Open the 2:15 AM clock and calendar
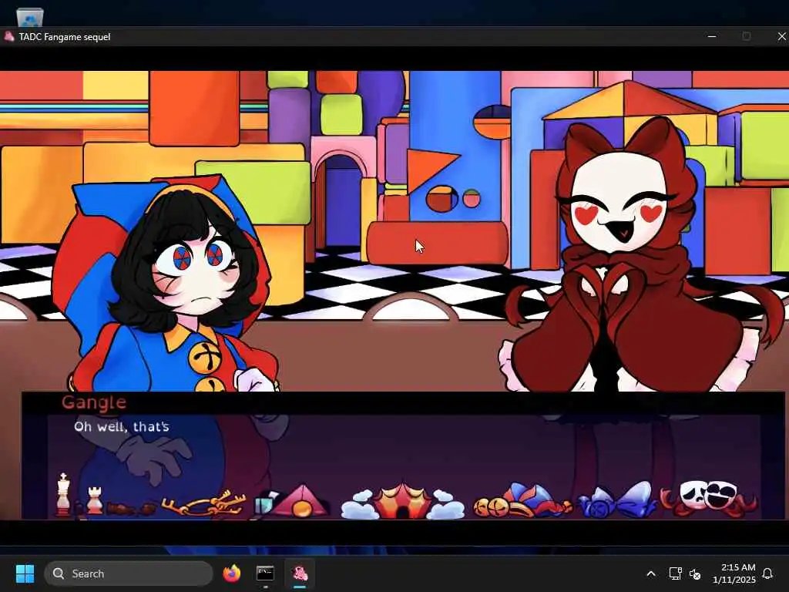Screen dimensions: 789x592 tap(734, 573)
